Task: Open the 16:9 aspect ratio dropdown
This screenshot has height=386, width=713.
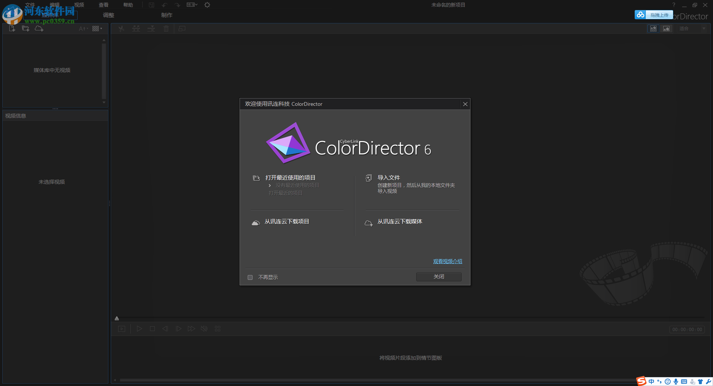Action: [192, 5]
